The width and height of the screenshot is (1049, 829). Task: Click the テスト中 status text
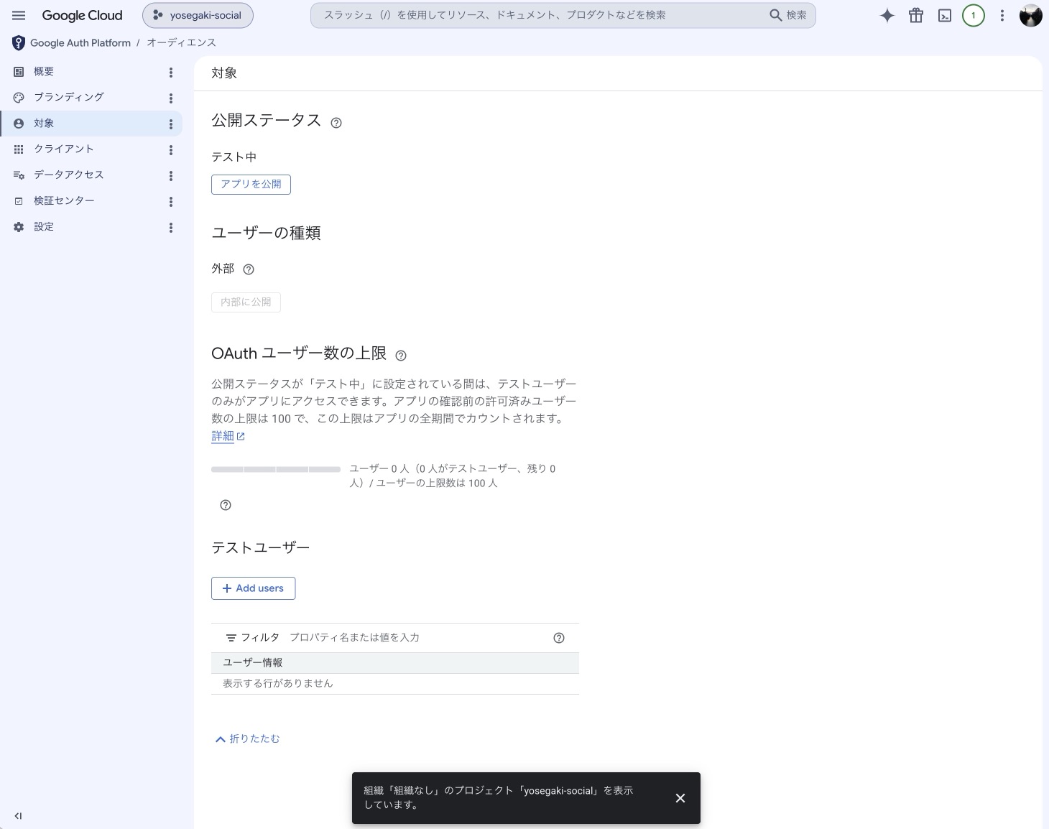[x=234, y=157]
